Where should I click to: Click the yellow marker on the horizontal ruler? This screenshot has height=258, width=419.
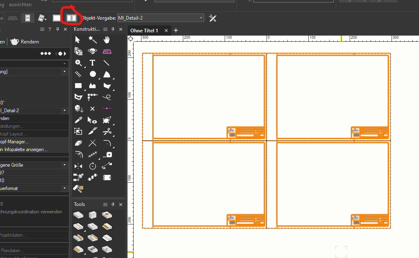pyautogui.click(x=342, y=37)
